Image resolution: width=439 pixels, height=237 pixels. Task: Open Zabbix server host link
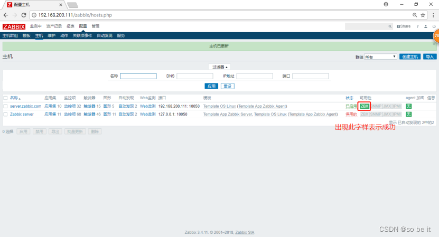(22, 114)
